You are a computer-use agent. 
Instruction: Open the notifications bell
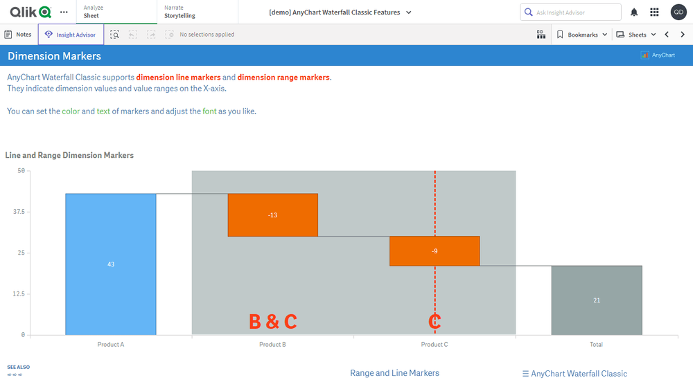click(x=634, y=12)
